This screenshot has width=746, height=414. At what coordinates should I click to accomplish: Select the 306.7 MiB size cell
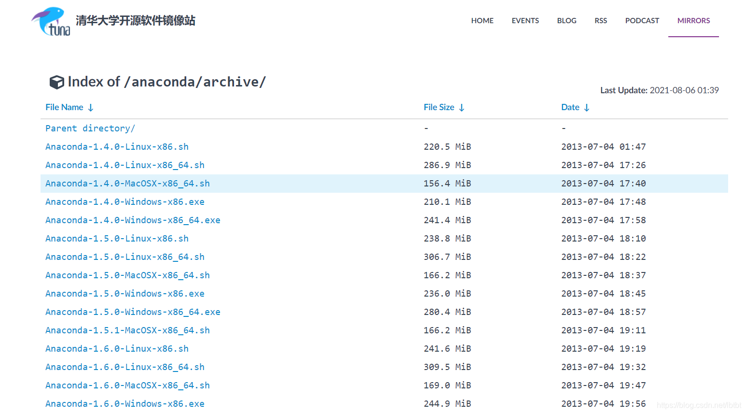447,257
